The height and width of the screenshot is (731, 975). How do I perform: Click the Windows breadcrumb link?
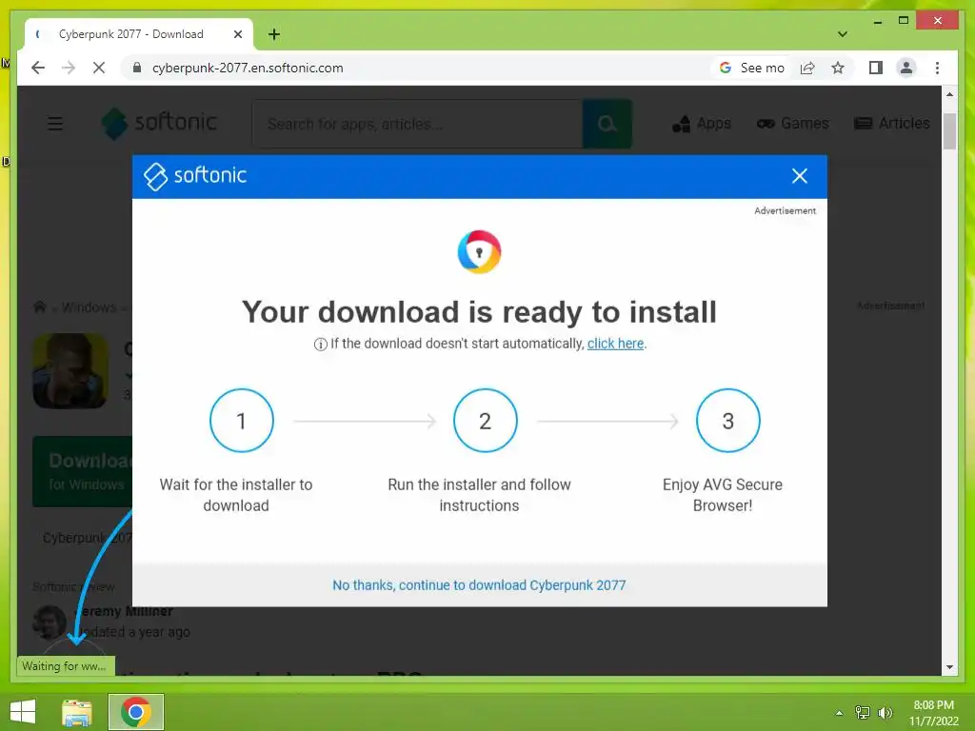click(89, 307)
